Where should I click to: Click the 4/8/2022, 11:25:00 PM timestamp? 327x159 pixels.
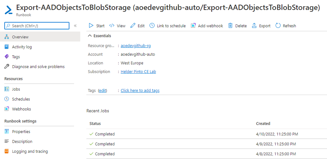[276, 154]
